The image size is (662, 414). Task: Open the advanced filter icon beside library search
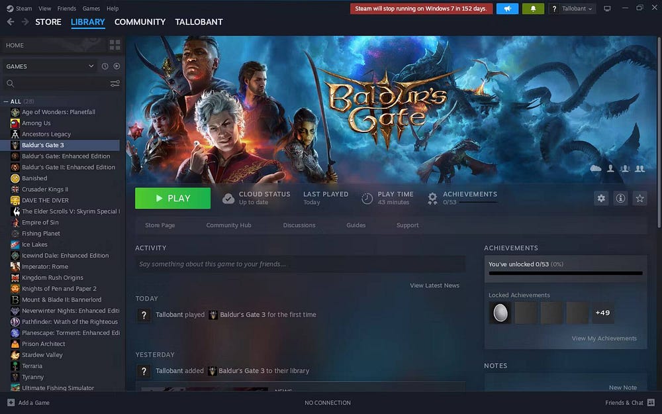coord(114,83)
